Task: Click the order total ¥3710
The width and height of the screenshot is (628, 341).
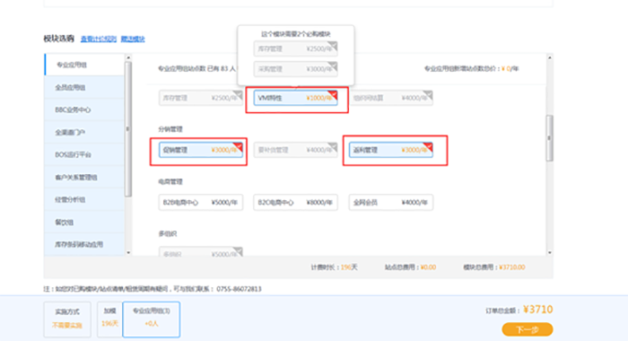Action: click(538, 310)
